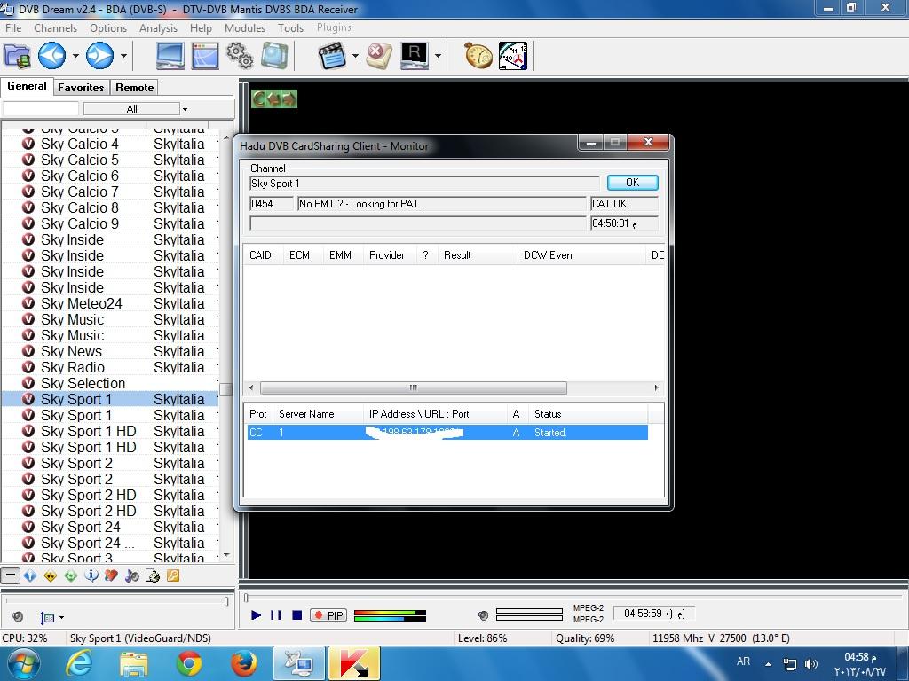Click the Play button
Image resolution: width=909 pixels, height=681 pixels.
point(257,615)
